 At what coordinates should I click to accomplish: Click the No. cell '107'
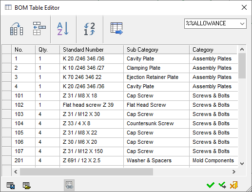coord(23,151)
